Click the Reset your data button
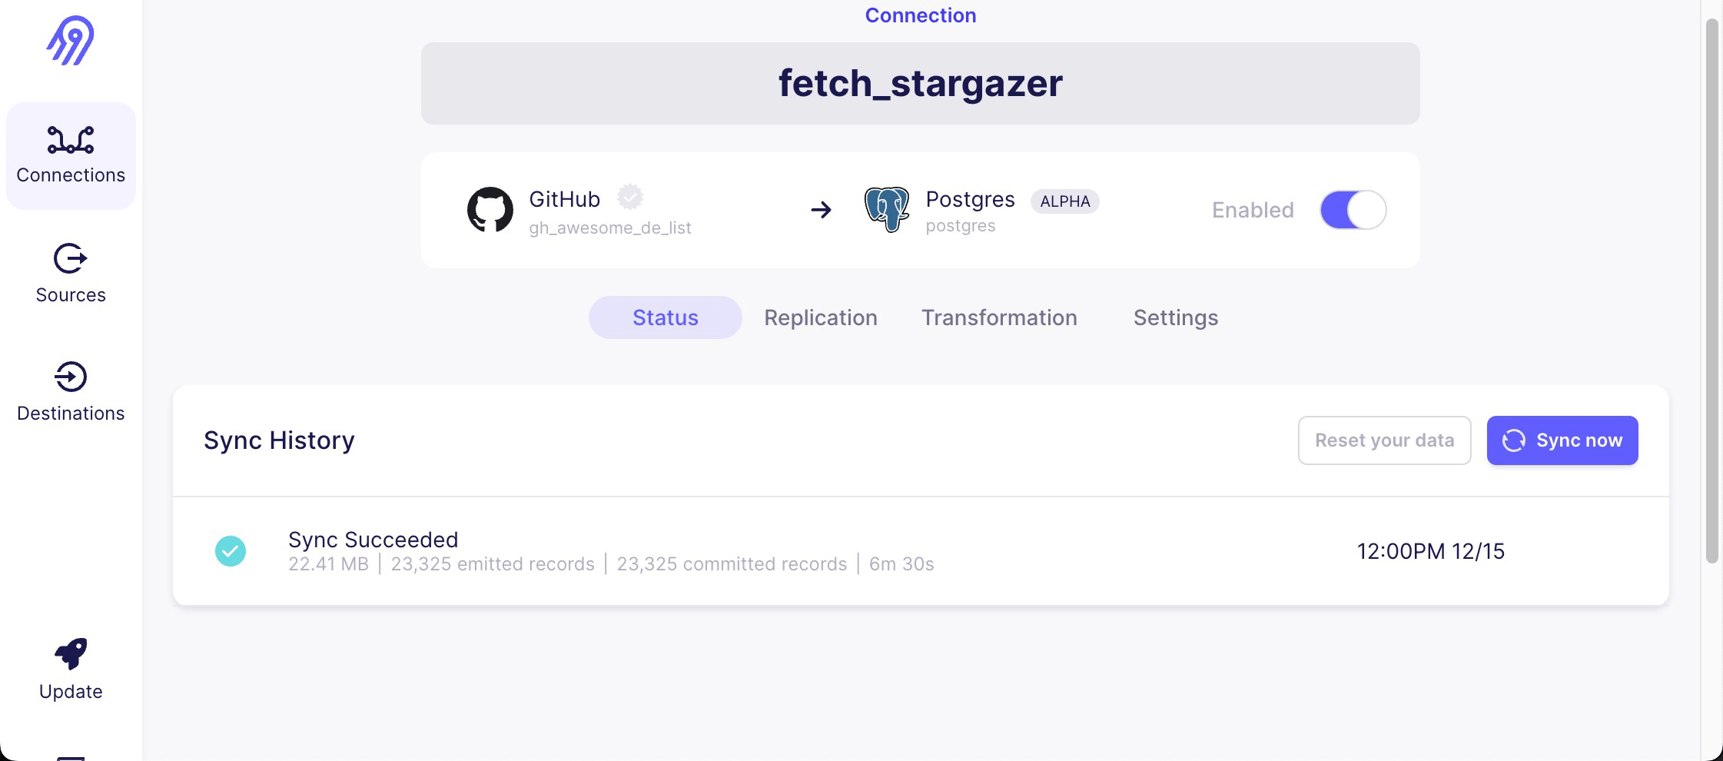Screen dimensions: 1723x761 pos(1385,440)
